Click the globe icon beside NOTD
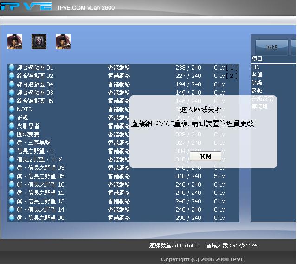This screenshot has width=297, height=264. click(x=12, y=109)
